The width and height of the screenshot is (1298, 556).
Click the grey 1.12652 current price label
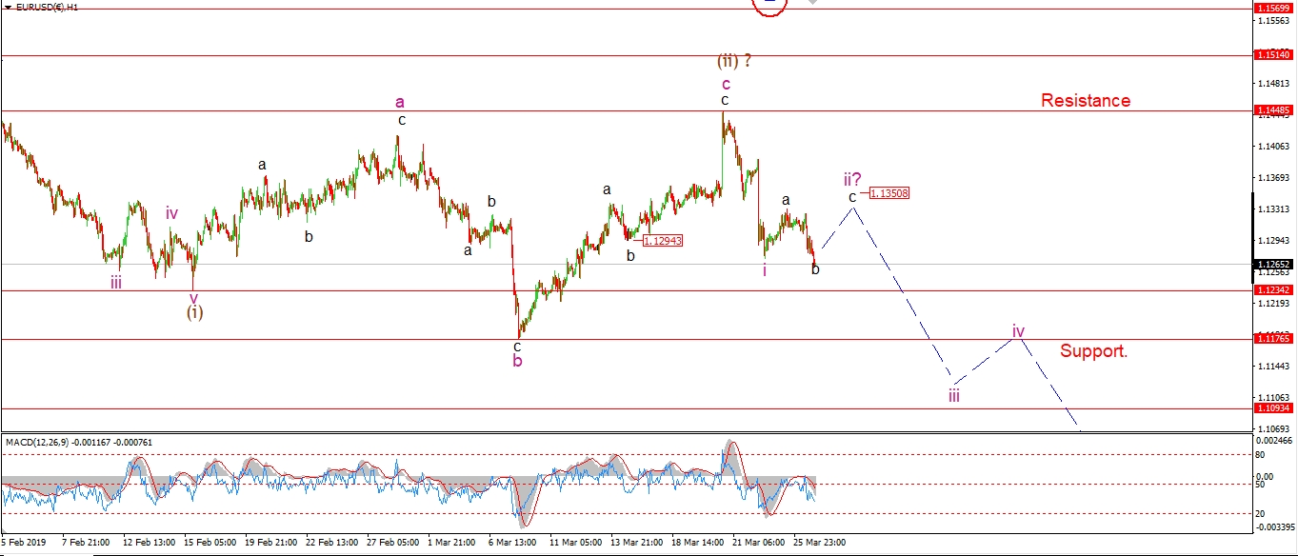[x=1274, y=265]
